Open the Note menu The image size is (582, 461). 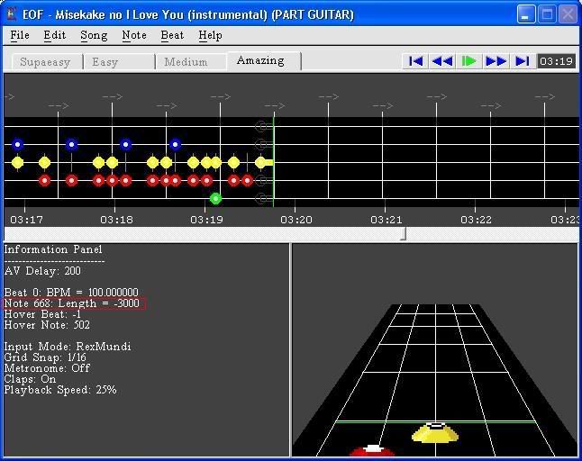click(x=134, y=35)
